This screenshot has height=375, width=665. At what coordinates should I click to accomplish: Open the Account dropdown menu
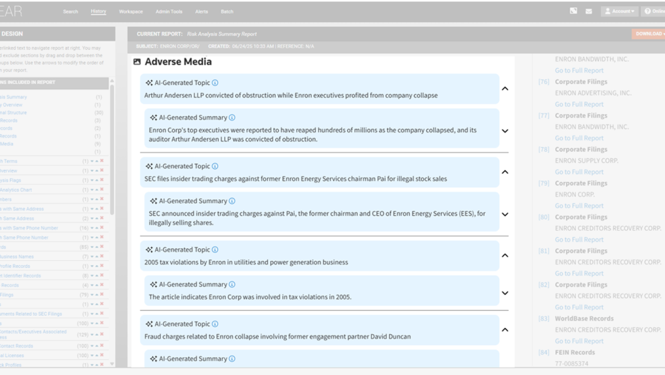[x=619, y=11]
